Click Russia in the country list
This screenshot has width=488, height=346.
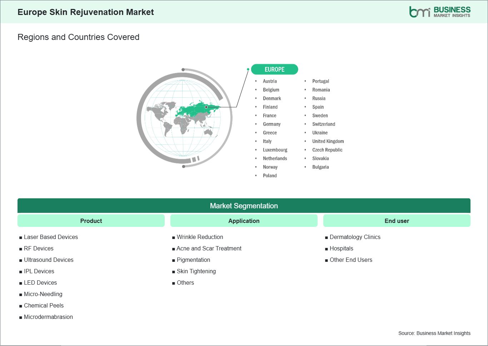319,98
